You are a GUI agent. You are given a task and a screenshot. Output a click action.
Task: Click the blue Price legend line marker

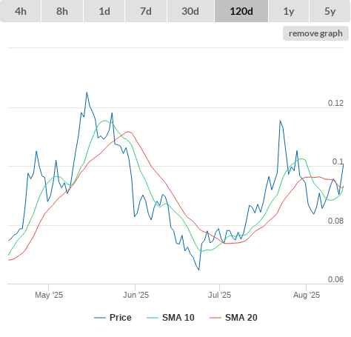pos(100,318)
